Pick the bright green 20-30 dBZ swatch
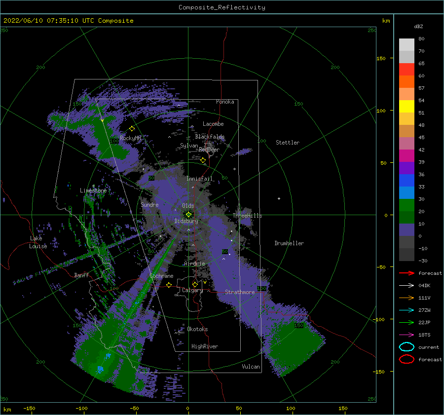444x415 pixels. point(407,205)
